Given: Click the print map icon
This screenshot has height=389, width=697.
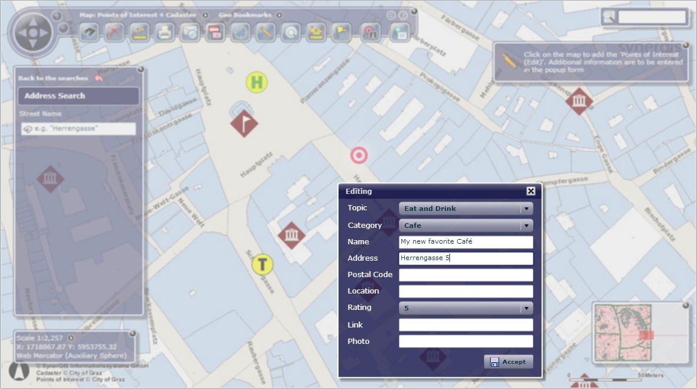Looking at the screenshot, I should pos(164,32).
